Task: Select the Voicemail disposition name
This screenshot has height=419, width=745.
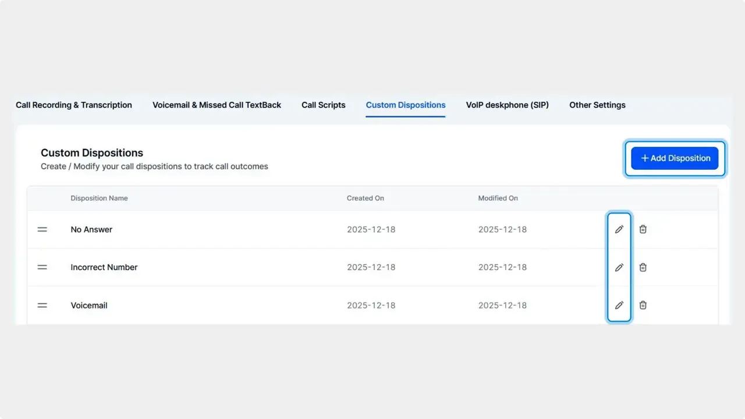Action: 89,305
